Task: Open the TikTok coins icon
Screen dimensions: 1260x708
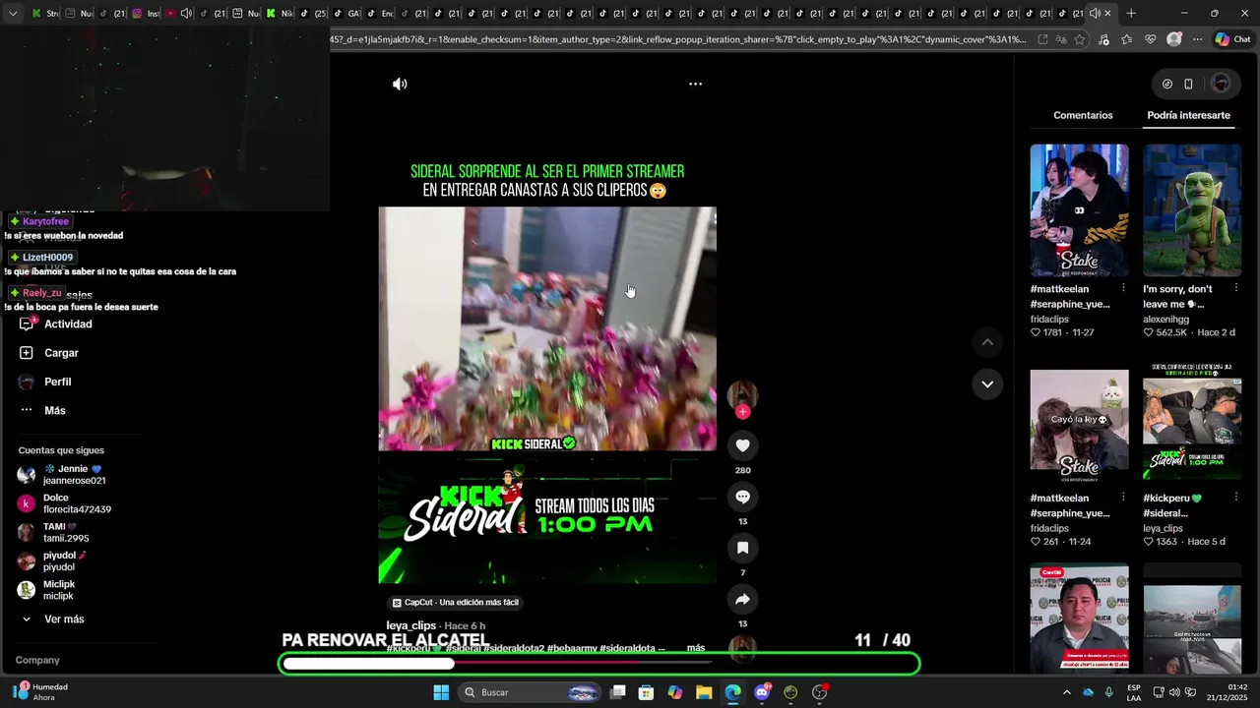Action: click(1167, 84)
